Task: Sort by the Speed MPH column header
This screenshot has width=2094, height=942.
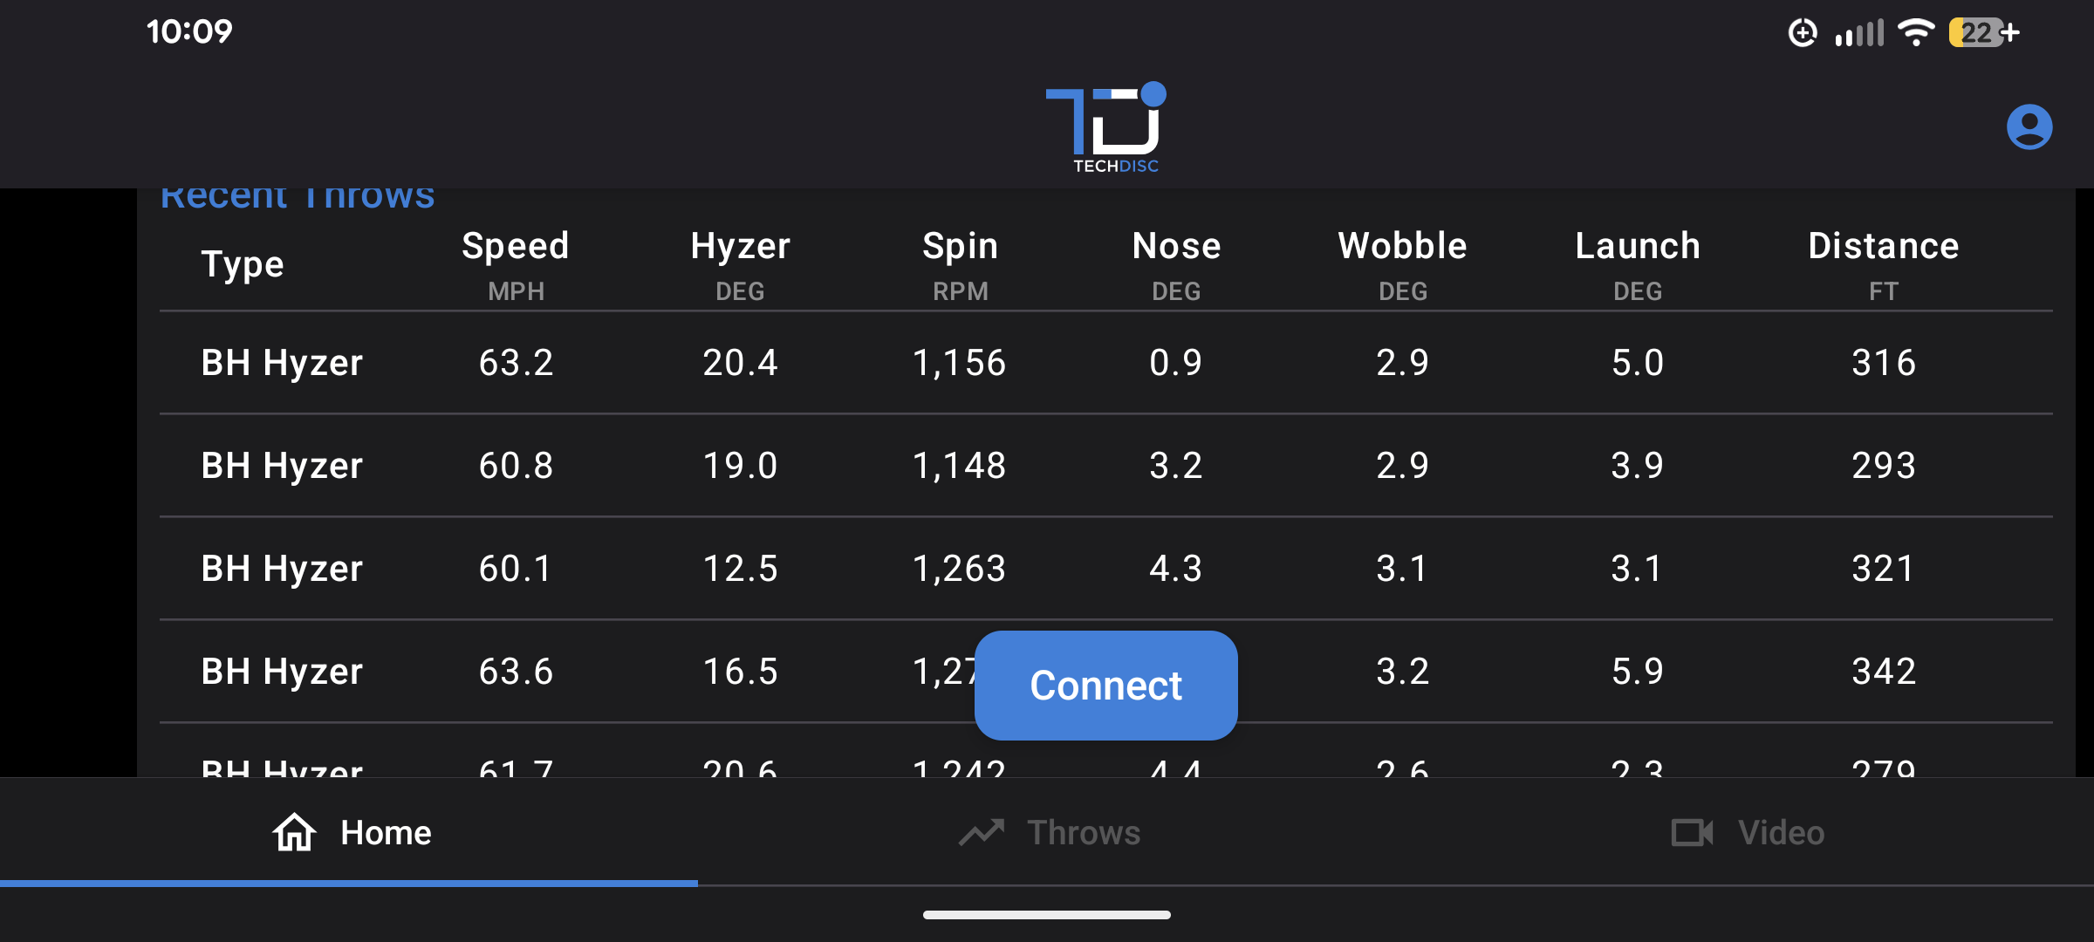Action: tap(516, 263)
